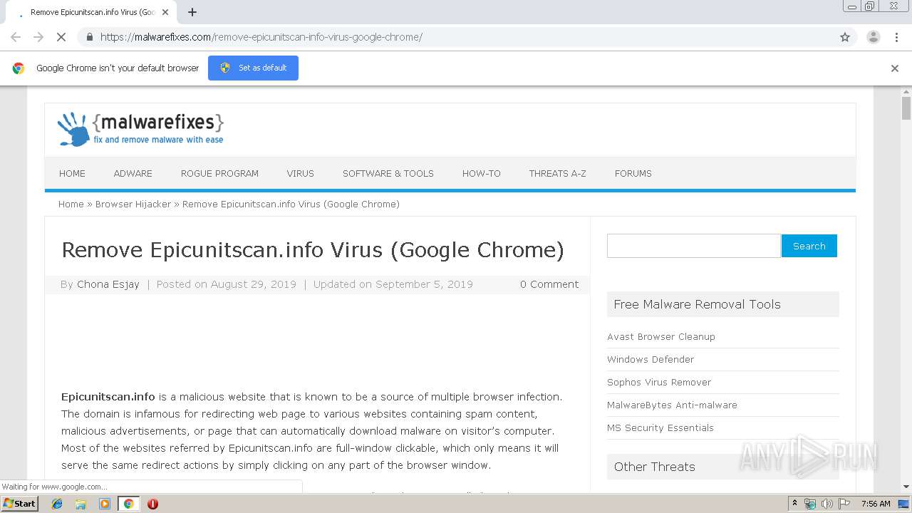The width and height of the screenshot is (912, 513).
Task: Click the 7:56 AM taskbar clock
Action: pyautogui.click(x=876, y=504)
